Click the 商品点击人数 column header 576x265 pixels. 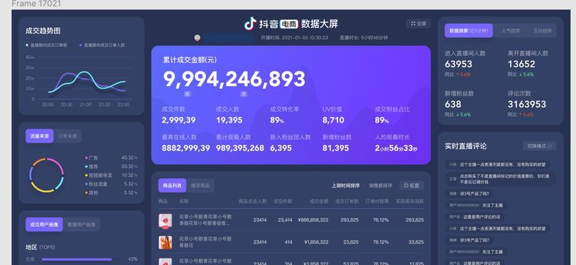click(253, 201)
